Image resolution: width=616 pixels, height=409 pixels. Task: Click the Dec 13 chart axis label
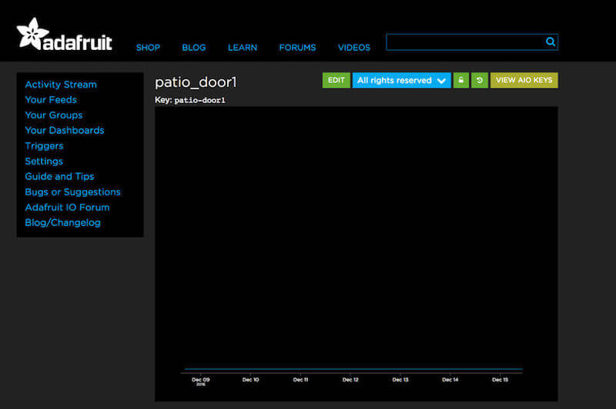400,380
